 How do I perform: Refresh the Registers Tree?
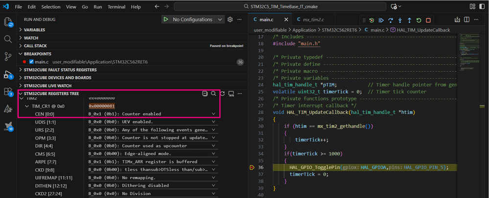pos(222,93)
